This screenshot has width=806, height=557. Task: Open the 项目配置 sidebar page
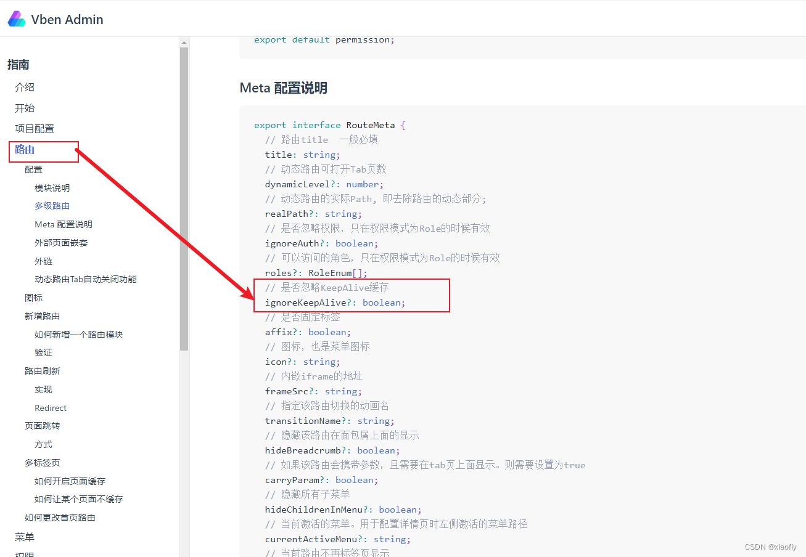click(x=35, y=128)
